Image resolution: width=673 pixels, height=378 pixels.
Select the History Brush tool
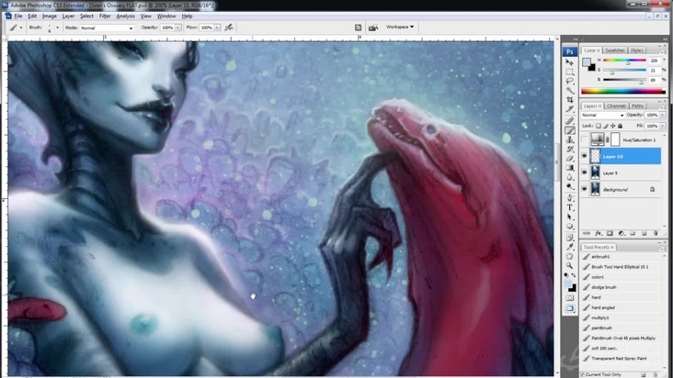pyautogui.click(x=569, y=150)
